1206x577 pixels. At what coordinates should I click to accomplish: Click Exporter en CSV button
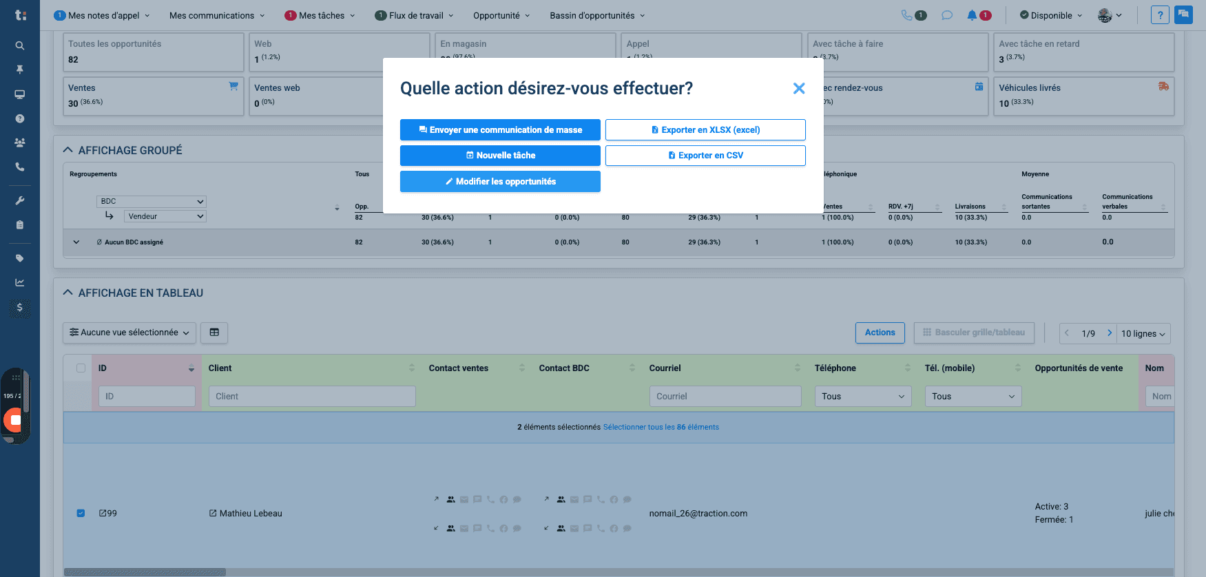coord(705,156)
